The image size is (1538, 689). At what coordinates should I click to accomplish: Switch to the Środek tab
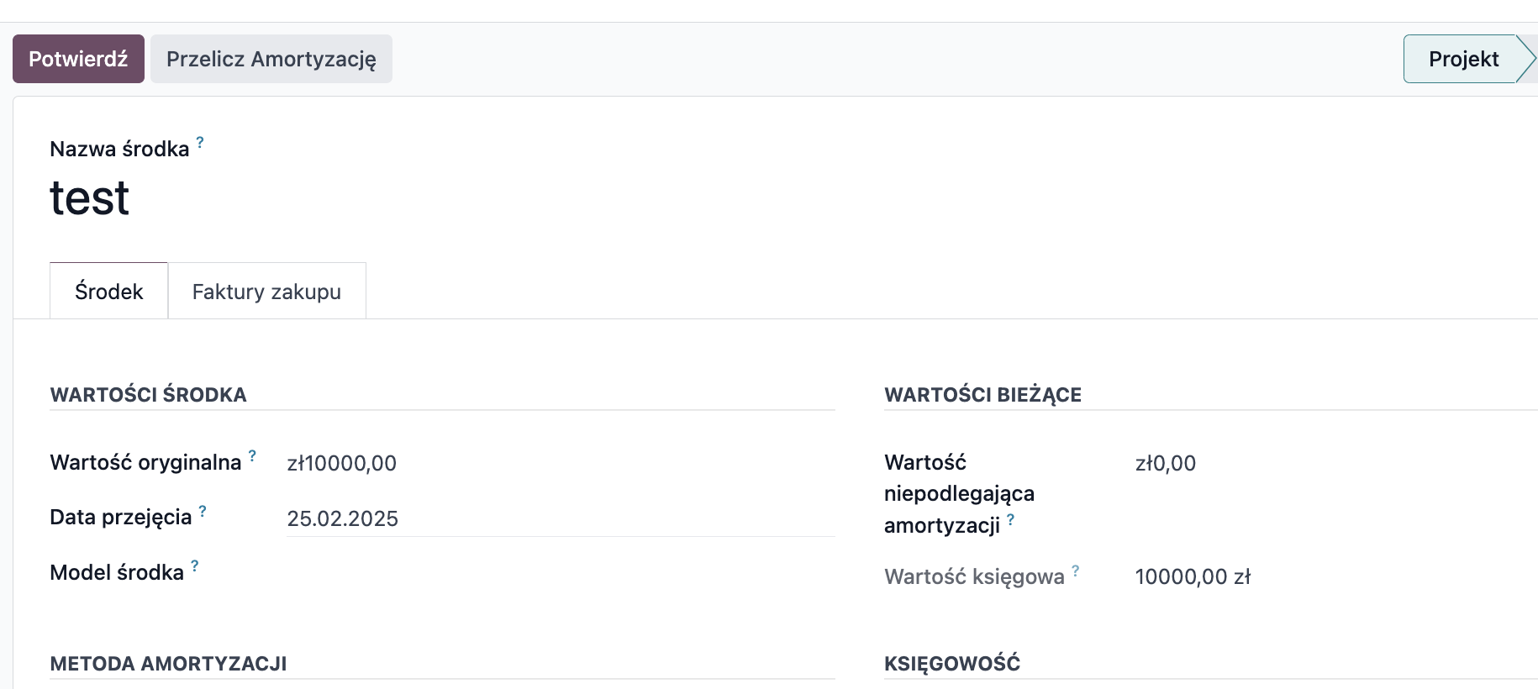coord(109,291)
